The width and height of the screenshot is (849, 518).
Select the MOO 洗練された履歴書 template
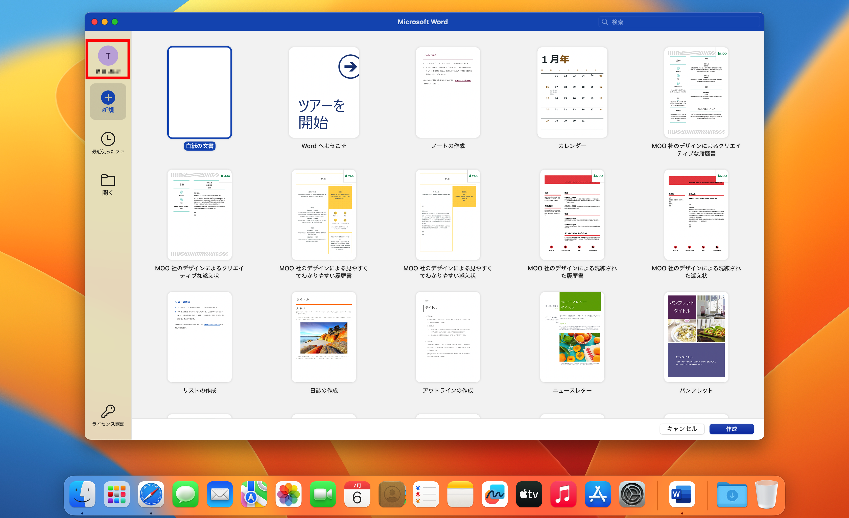click(x=572, y=215)
